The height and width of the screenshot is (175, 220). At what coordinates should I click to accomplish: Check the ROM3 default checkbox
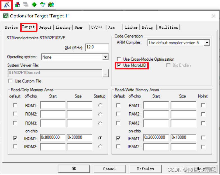[x=15, y=123]
